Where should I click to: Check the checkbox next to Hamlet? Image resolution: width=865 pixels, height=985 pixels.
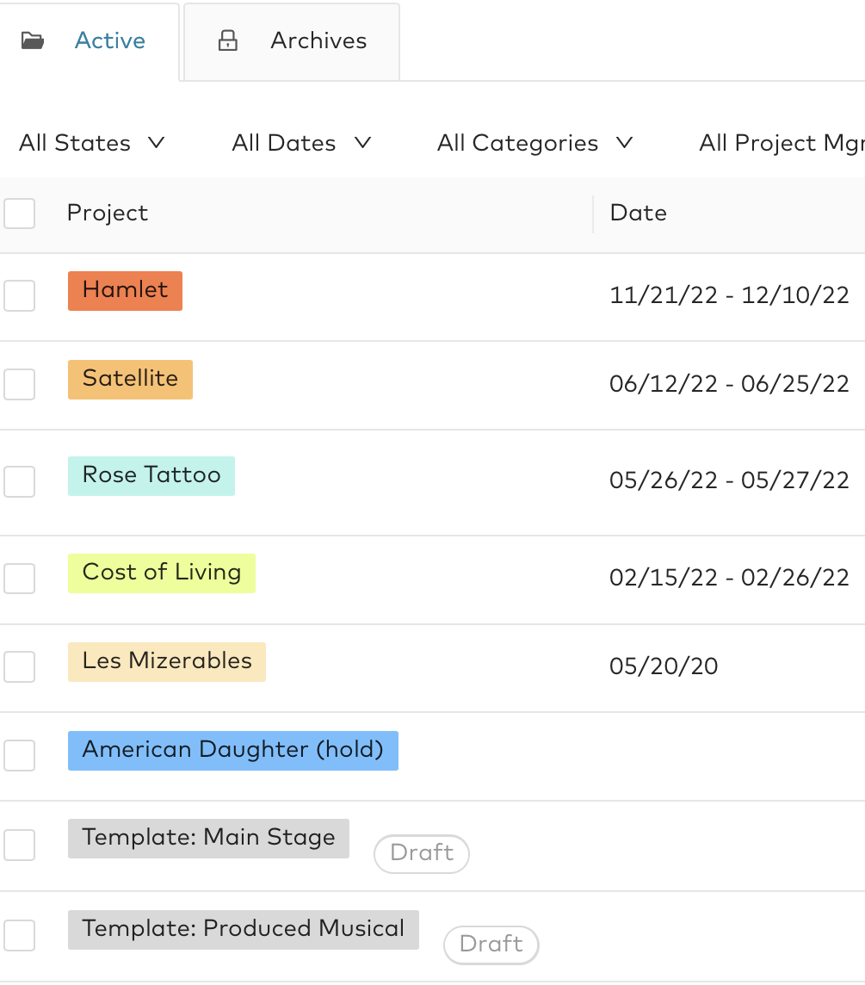click(19, 295)
